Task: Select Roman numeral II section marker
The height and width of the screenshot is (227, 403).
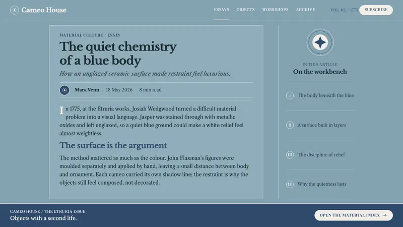Action: 290,125
